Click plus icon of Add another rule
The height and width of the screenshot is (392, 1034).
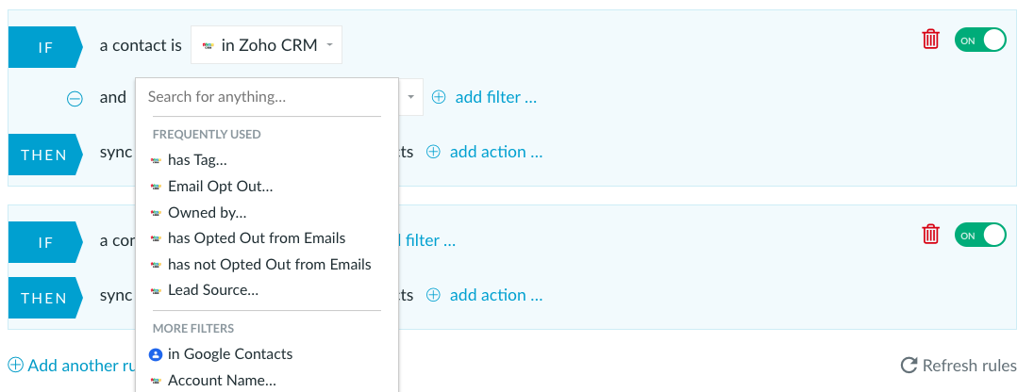(x=15, y=365)
